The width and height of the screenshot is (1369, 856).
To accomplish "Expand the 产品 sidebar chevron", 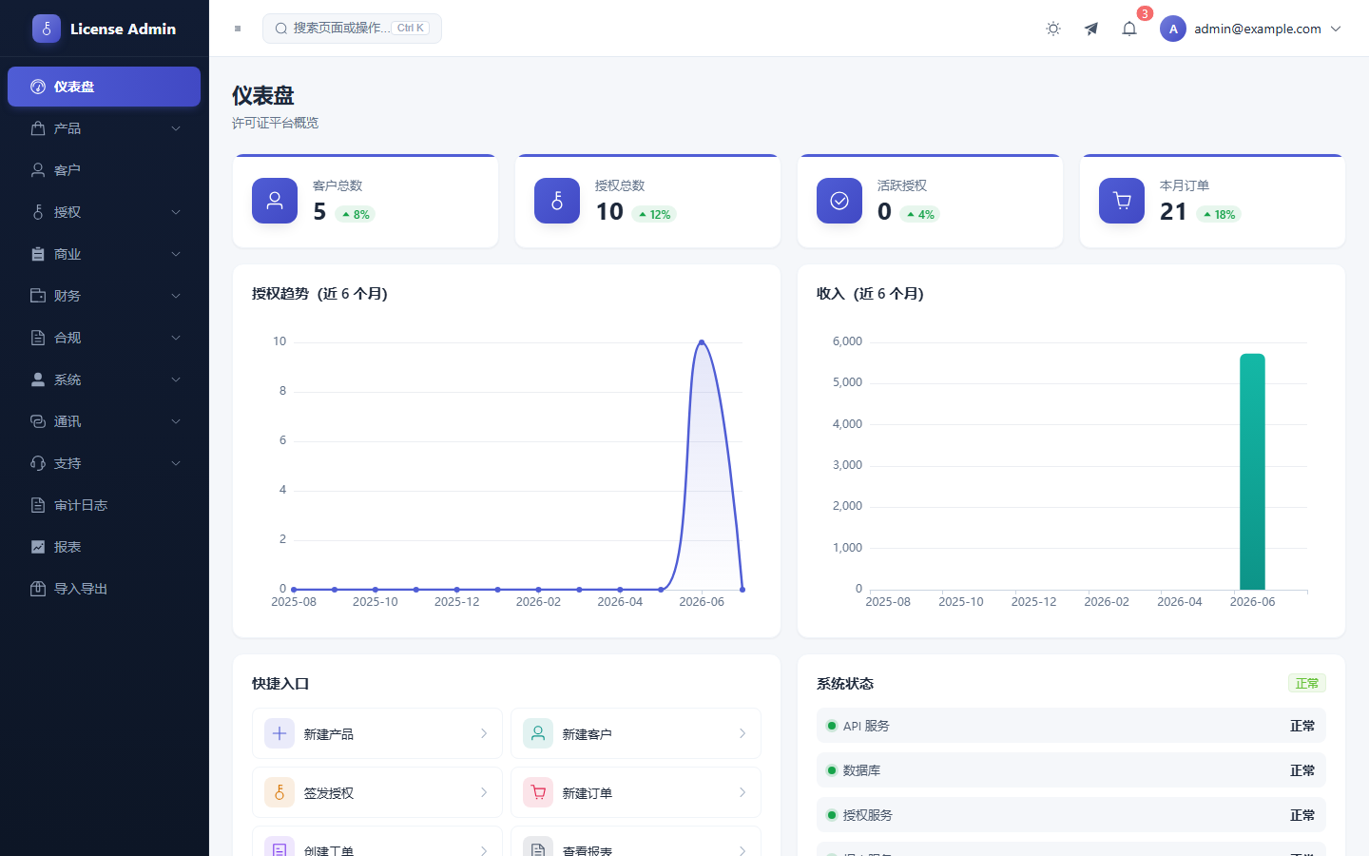I will pyautogui.click(x=176, y=128).
